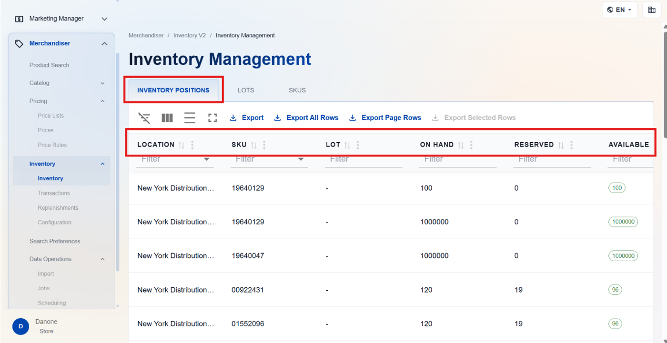Image resolution: width=667 pixels, height=343 pixels.
Task: Sort by the LOT column arrows
Action: (x=347, y=145)
